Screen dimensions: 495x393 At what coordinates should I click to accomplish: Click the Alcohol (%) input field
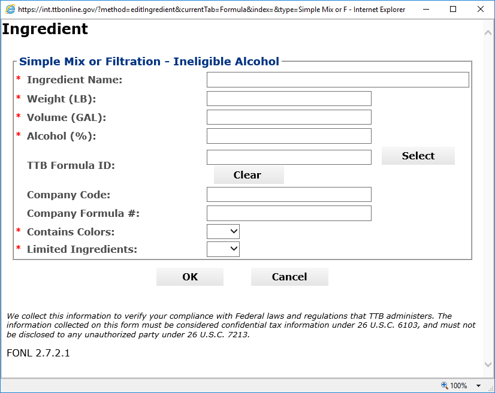coord(289,136)
